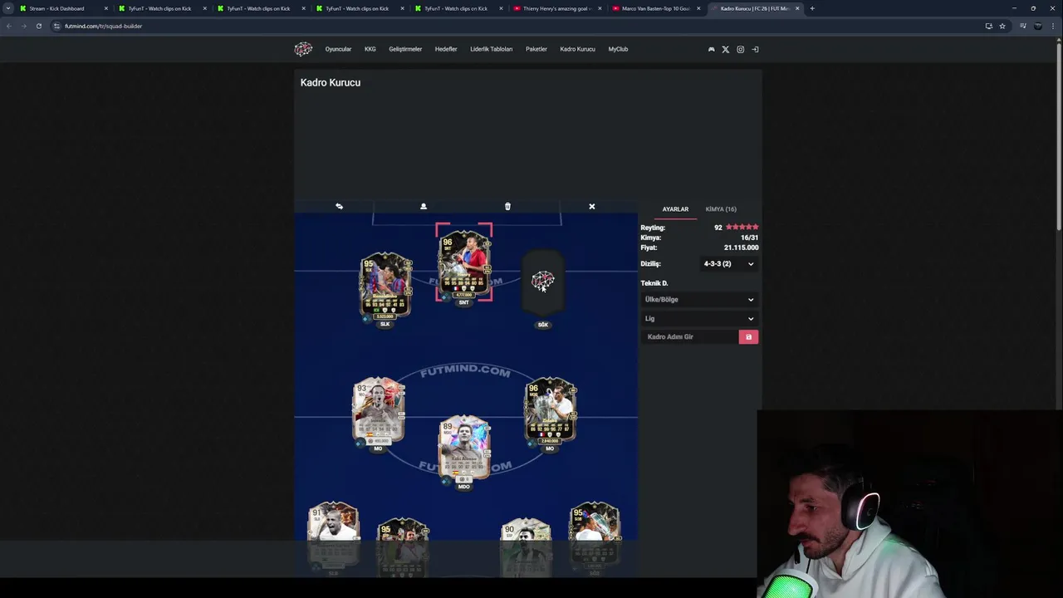Click the empty SĞK player slot
1063x598 pixels.
pyautogui.click(x=543, y=282)
